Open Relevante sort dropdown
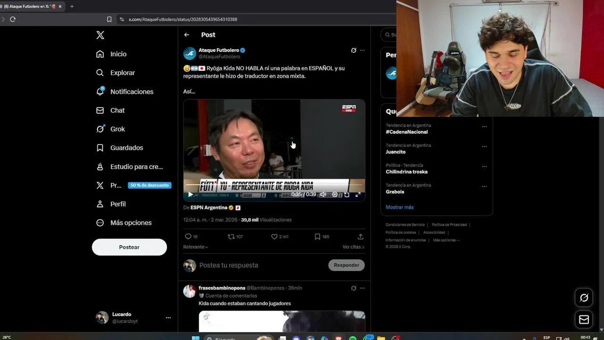Screen dimensions: 604x340 coord(195,247)
